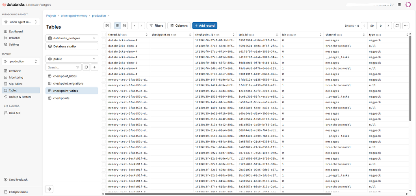Sort by the channel column

[x=364, y=35]
